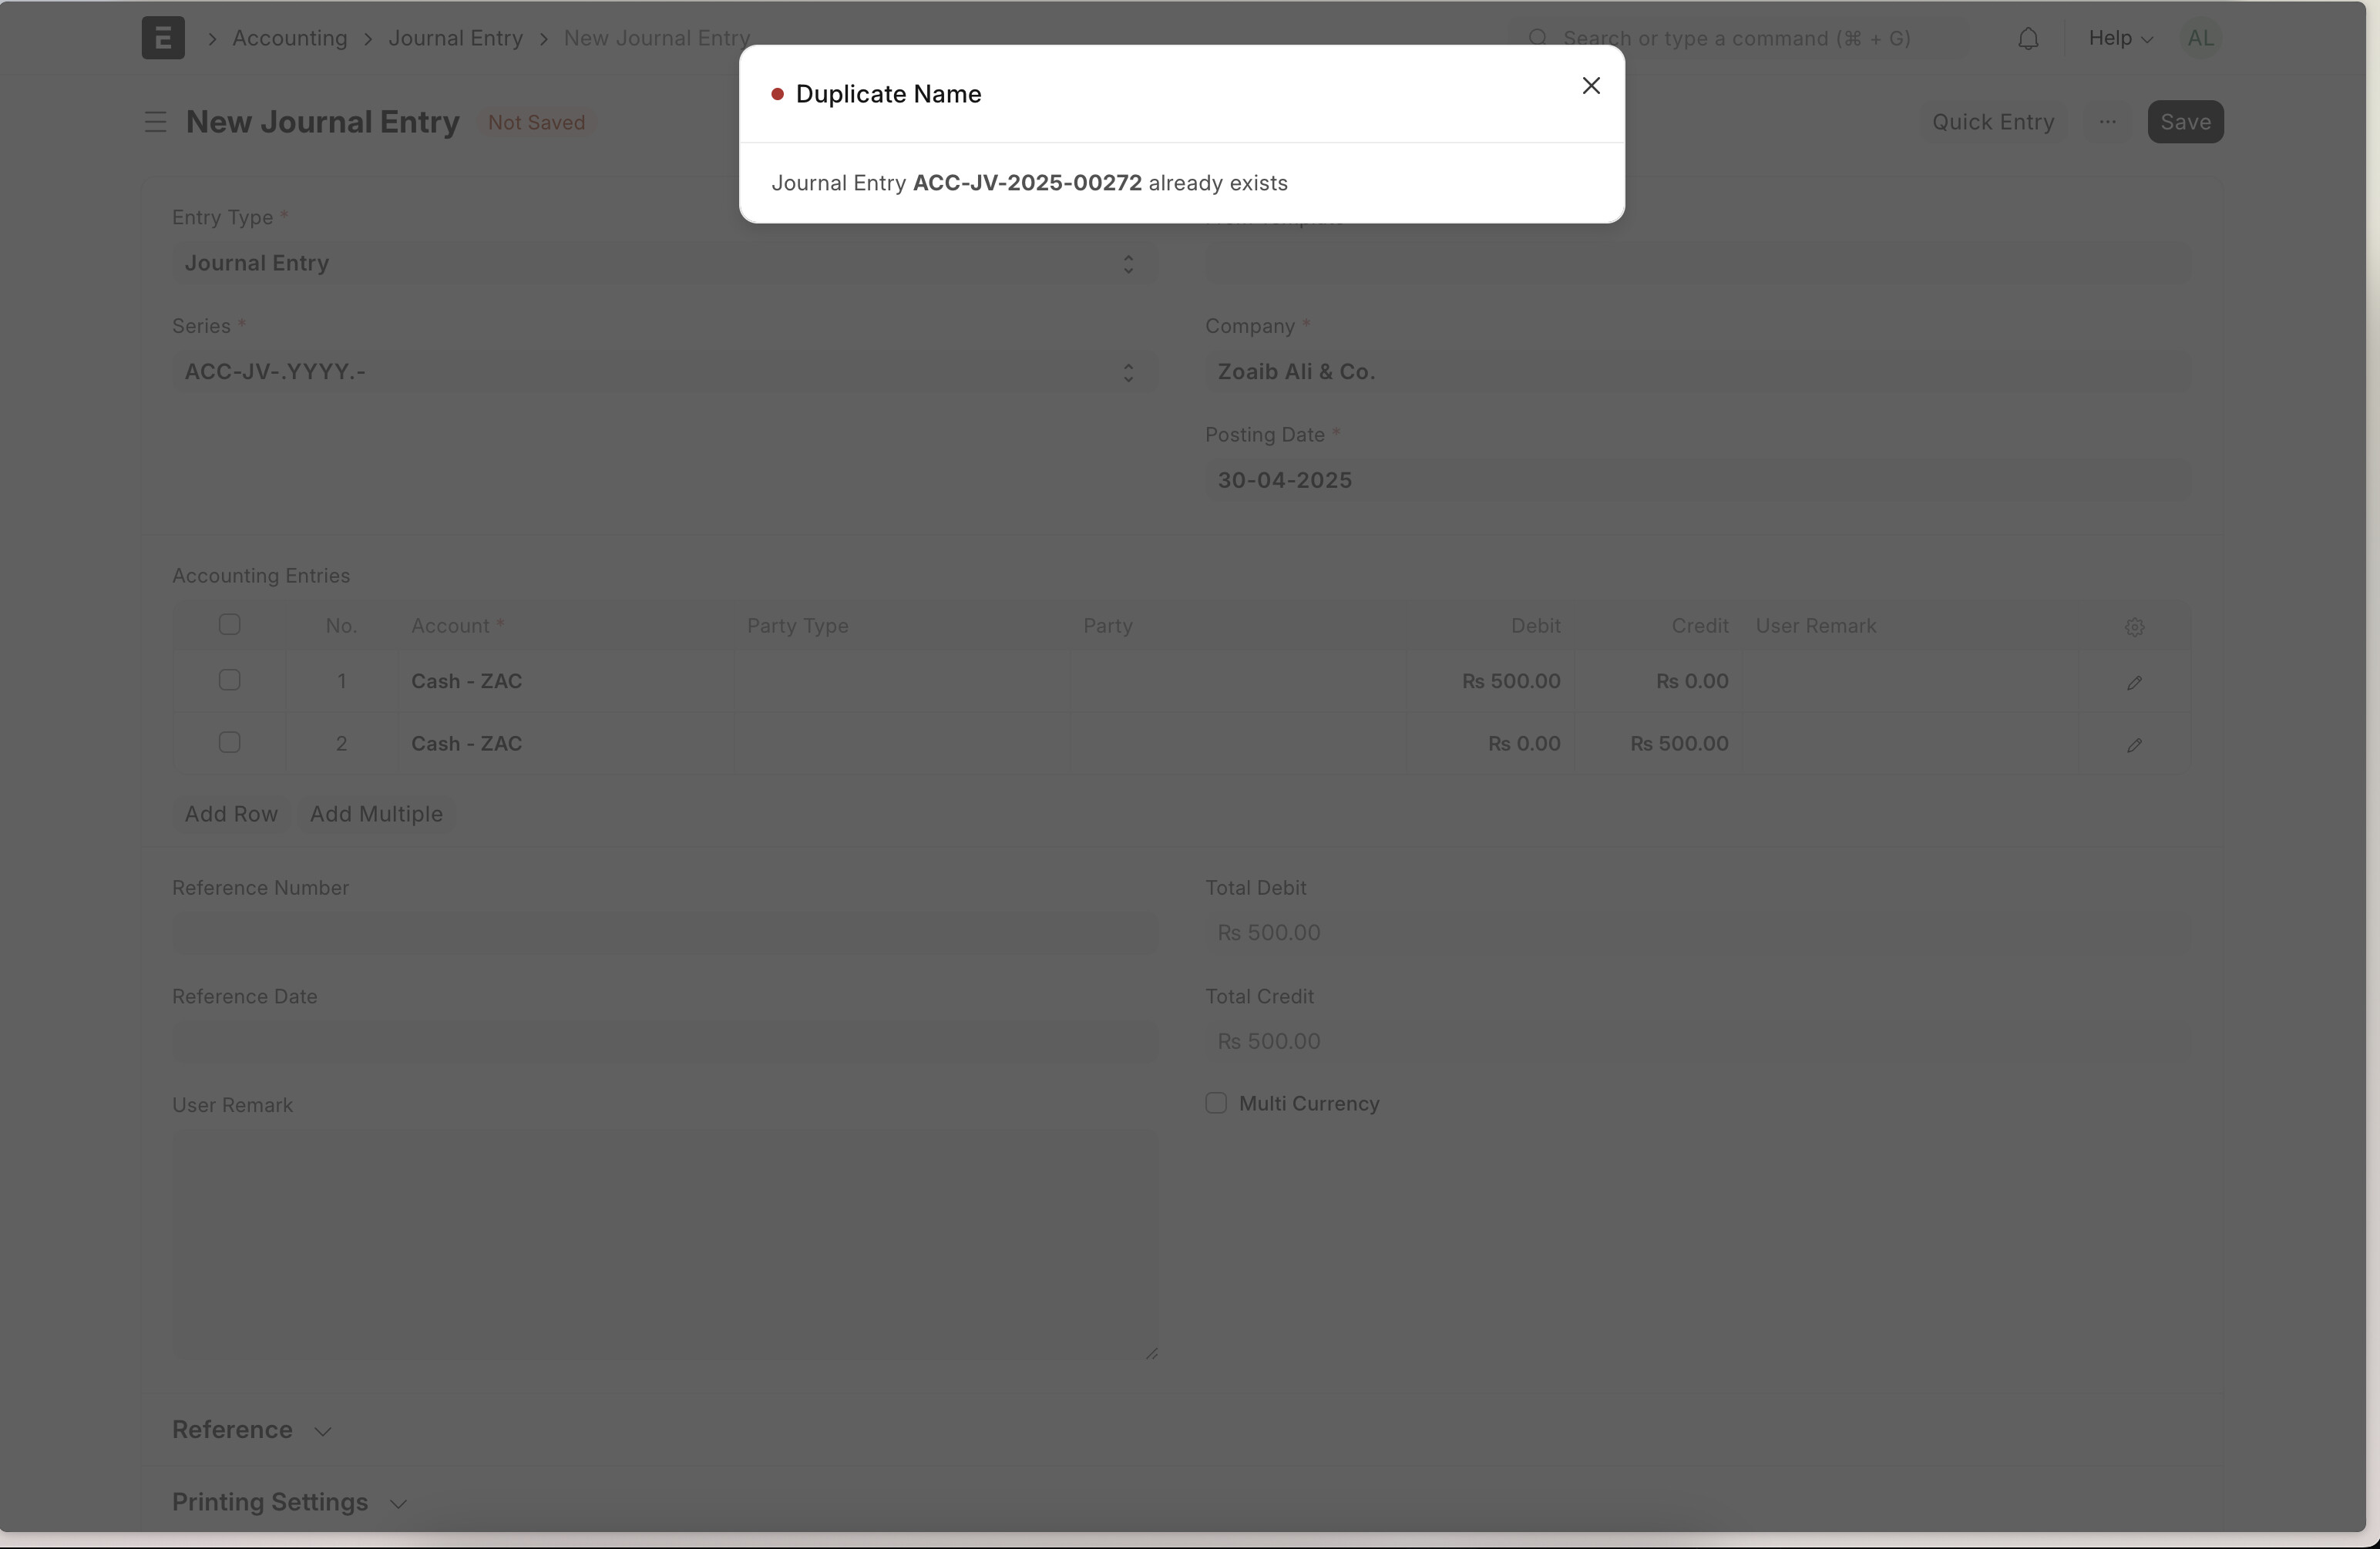This screenshot has height=1549, width=2380.
Task: Click the Rs 0.00 debit cell in row 2
Action: (1490, 744)
